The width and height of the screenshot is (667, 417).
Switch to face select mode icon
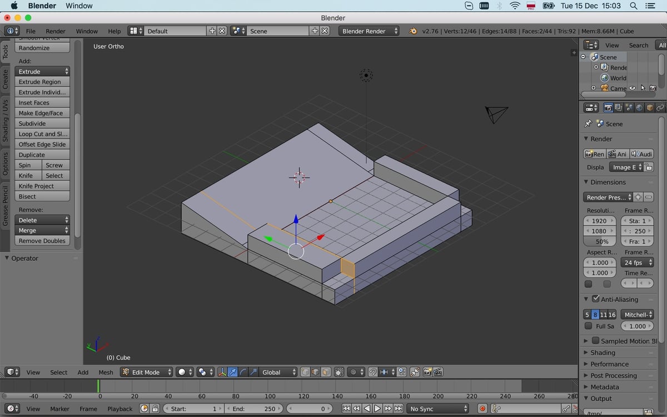coord(326,372)
